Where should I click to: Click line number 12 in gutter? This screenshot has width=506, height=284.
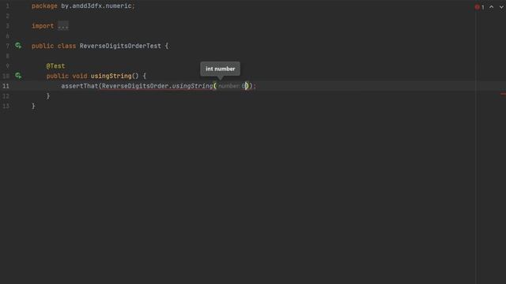(6, 96)
